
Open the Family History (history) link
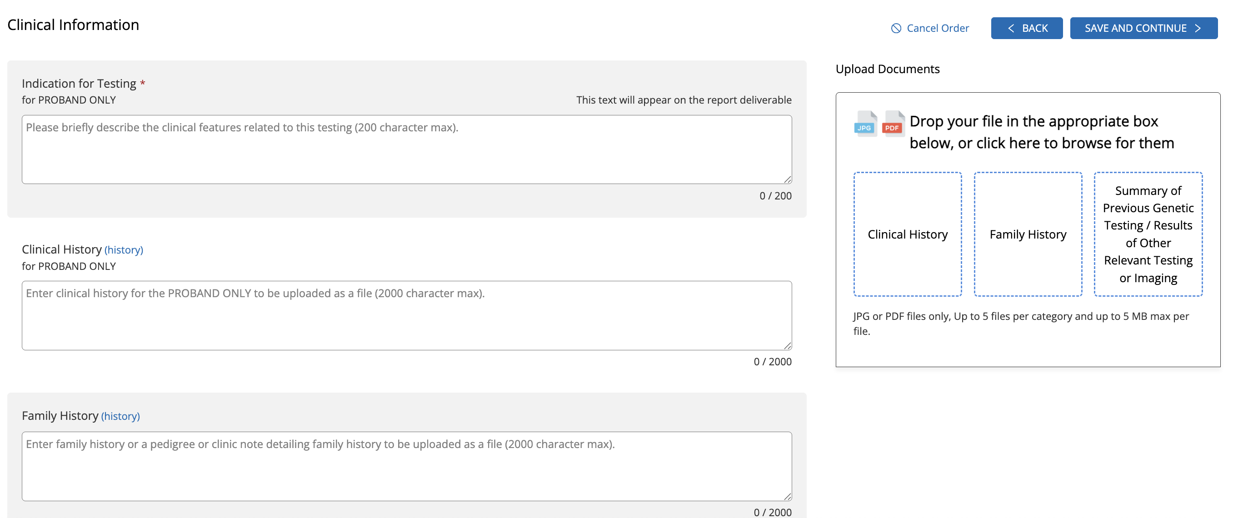tap(120, 416)
